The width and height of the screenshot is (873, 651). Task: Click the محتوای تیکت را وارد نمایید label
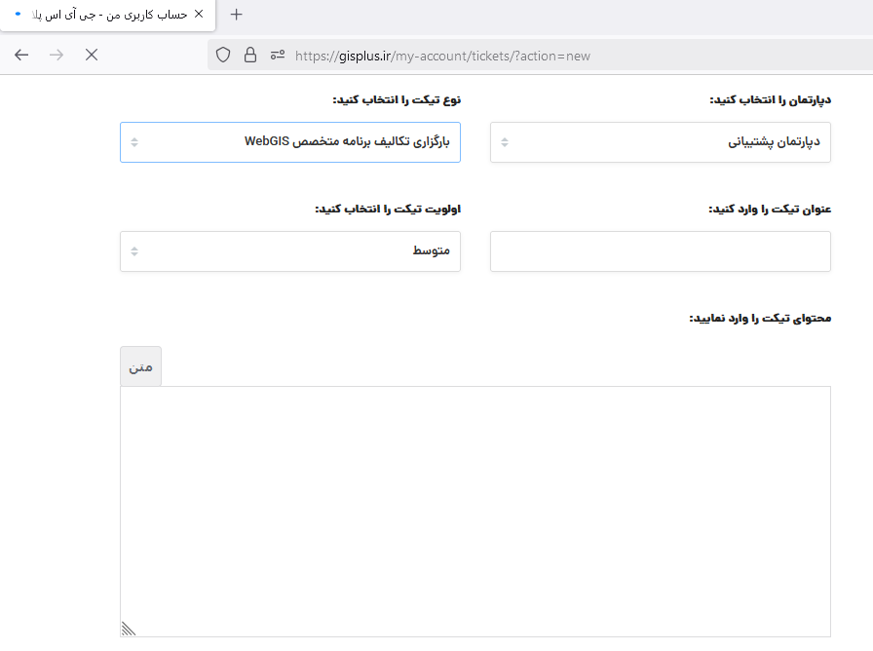760,318
